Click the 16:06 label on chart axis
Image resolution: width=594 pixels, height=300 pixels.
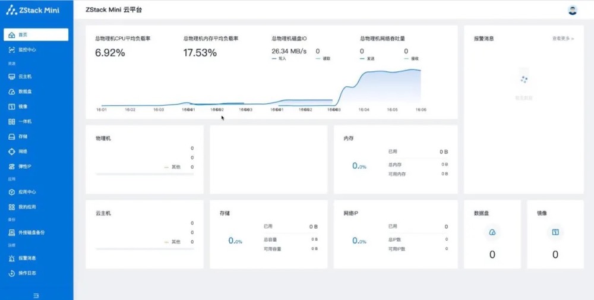421,109
